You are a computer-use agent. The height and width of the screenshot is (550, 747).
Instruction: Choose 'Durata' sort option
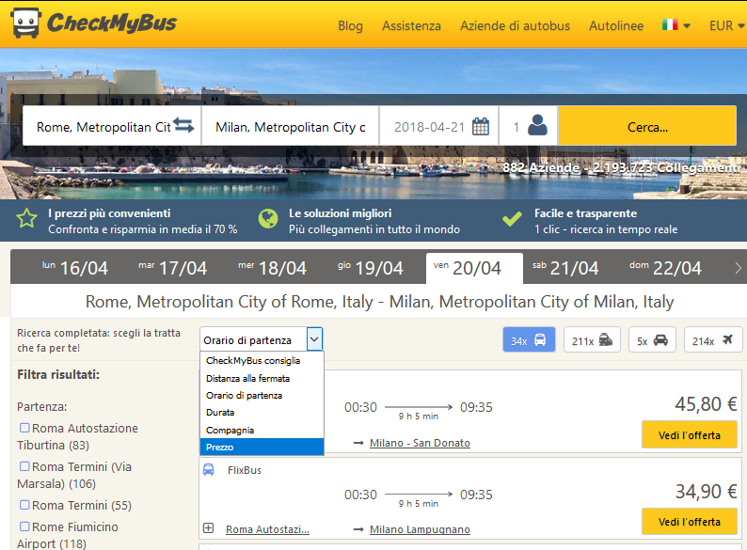tap(262, 413)
